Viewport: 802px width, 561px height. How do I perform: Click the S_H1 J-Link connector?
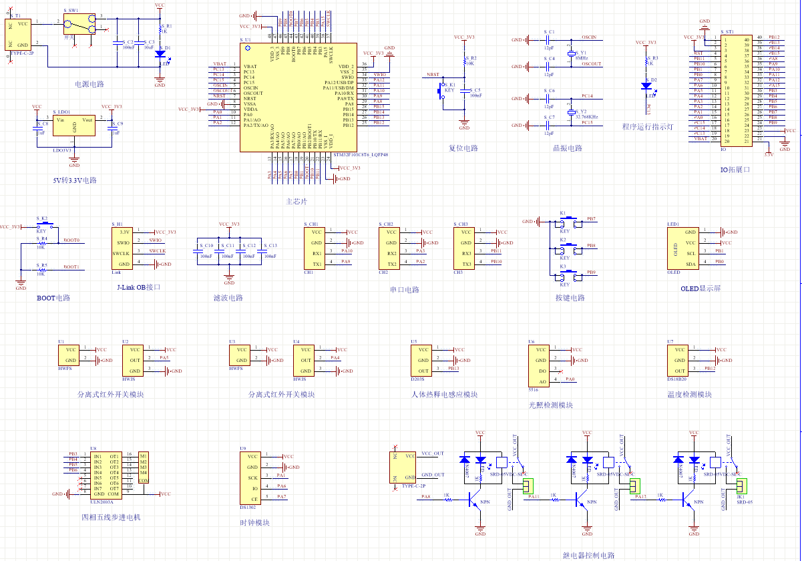click(124, 248)
